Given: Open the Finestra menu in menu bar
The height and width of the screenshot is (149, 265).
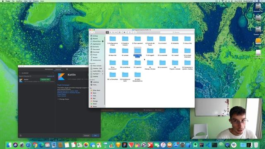Looking at the screenshot, I should 36,1.
